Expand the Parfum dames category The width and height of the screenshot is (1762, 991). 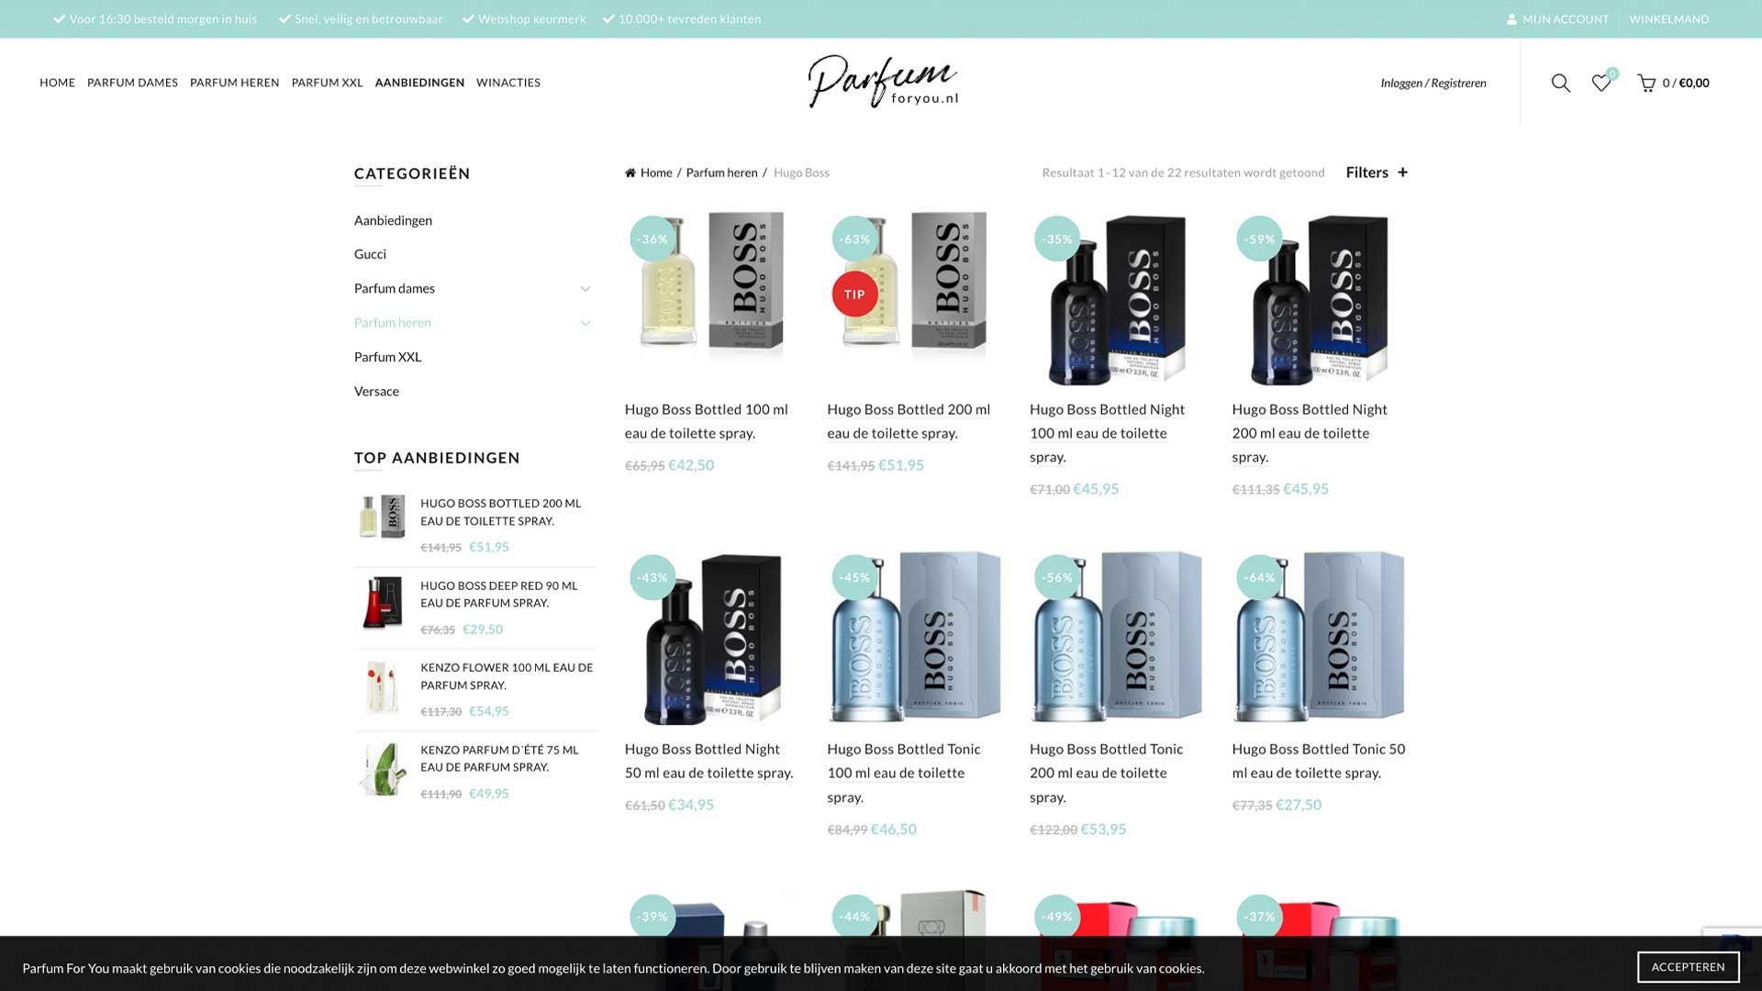click(585, 288)
